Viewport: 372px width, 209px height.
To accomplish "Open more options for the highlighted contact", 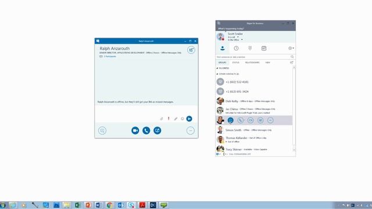I will coord(270,120).
